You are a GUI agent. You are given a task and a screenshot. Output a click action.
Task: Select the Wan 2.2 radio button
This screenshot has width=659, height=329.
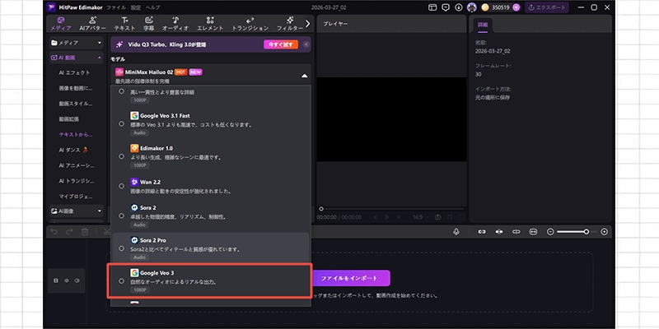coord(121,186)
